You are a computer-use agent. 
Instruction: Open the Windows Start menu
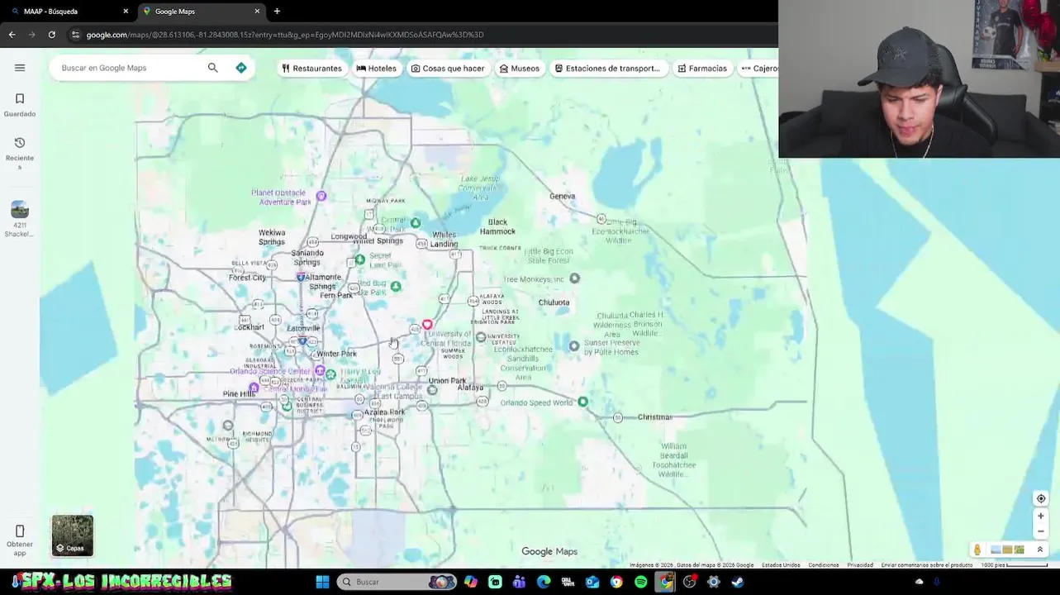pyautogui.click(x=322, y=582)
